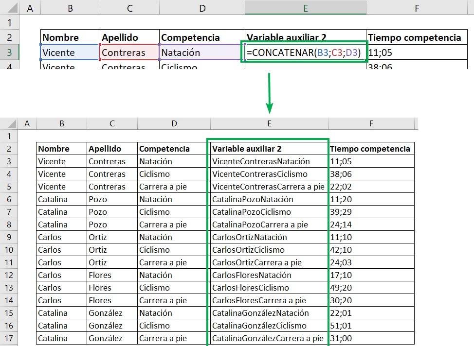This screenshot has width=474, height=346.
Task: Select row 17 header in bottom sheet
Action: point(9,338)
